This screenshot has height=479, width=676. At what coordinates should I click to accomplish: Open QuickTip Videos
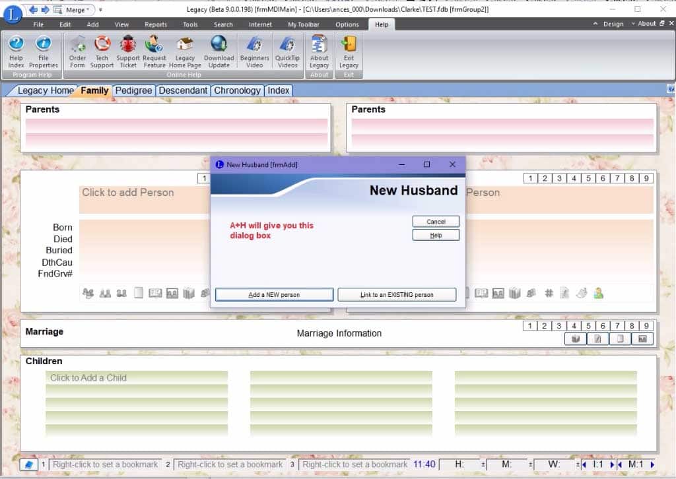point(288,51)
